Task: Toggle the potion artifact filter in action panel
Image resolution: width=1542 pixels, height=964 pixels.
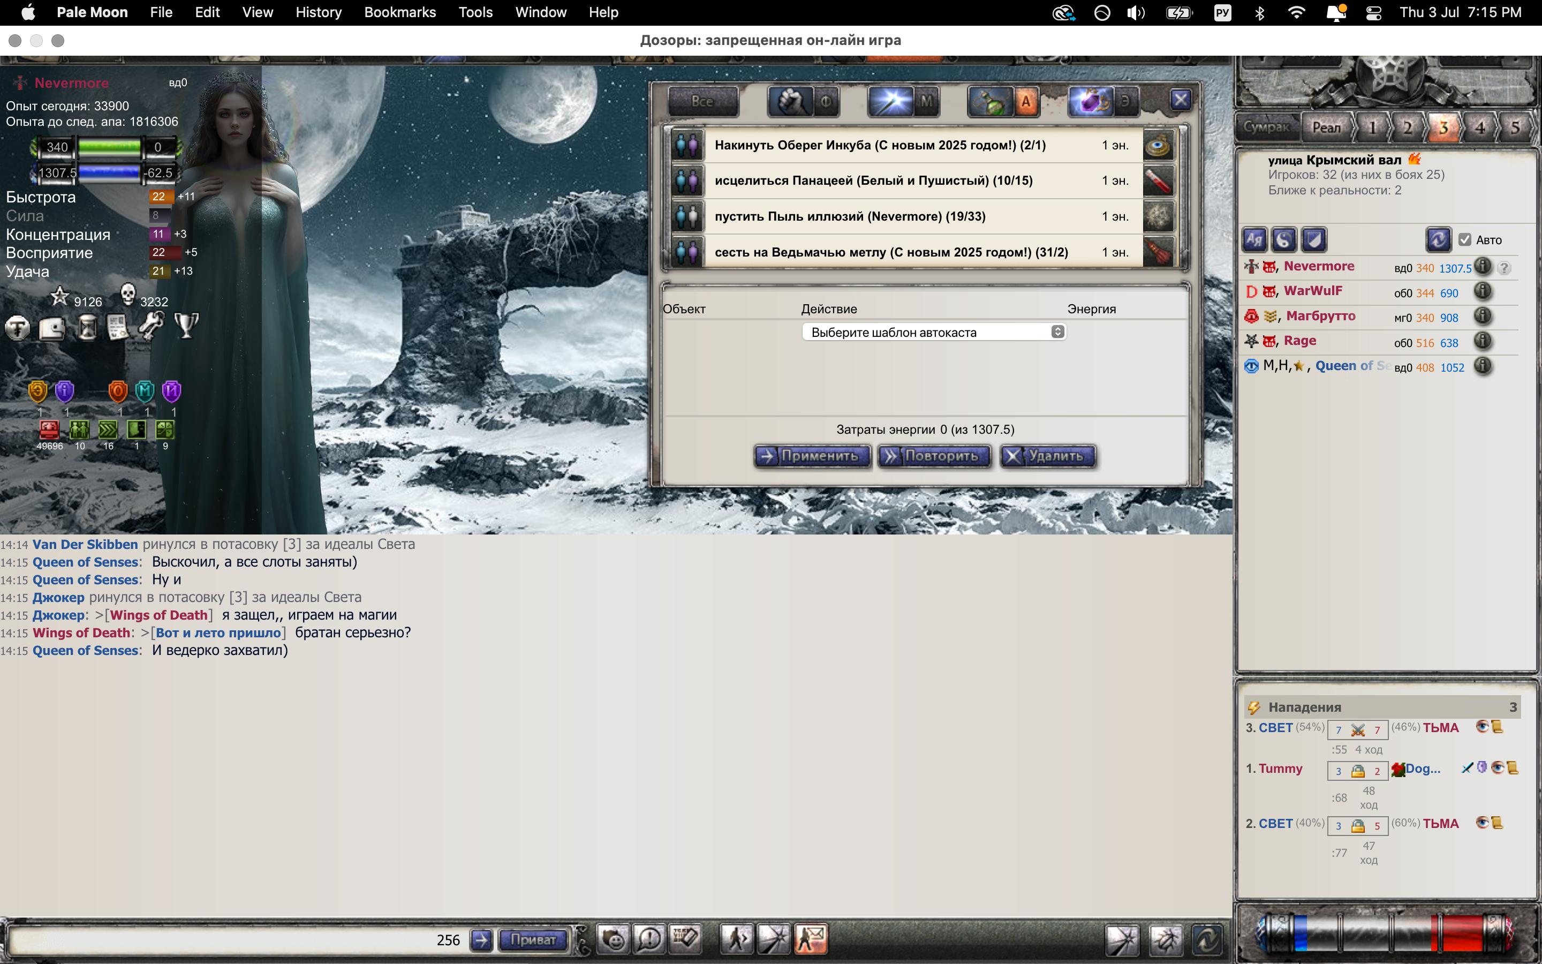Action: tap(990, 101)
